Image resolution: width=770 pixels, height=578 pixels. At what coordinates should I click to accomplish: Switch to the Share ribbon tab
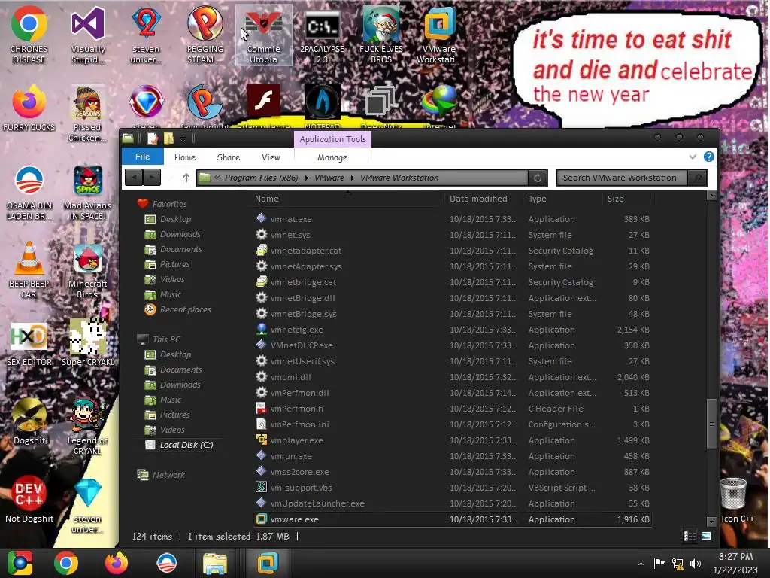pyautogui.click(x=229, y=157)
